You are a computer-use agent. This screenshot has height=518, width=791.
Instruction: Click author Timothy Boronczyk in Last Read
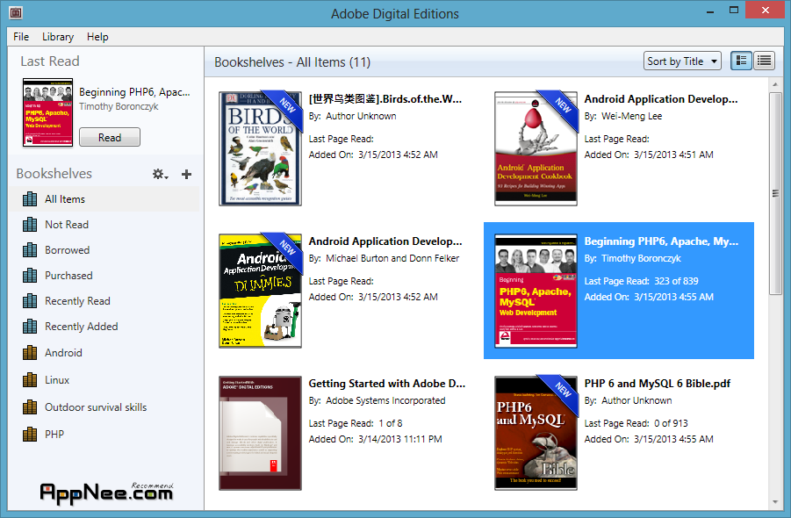(119, 106)
